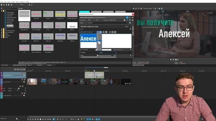Switch to the Project Media tab
The width and height of the screenshot is (216, 121).
click(4, 65)
